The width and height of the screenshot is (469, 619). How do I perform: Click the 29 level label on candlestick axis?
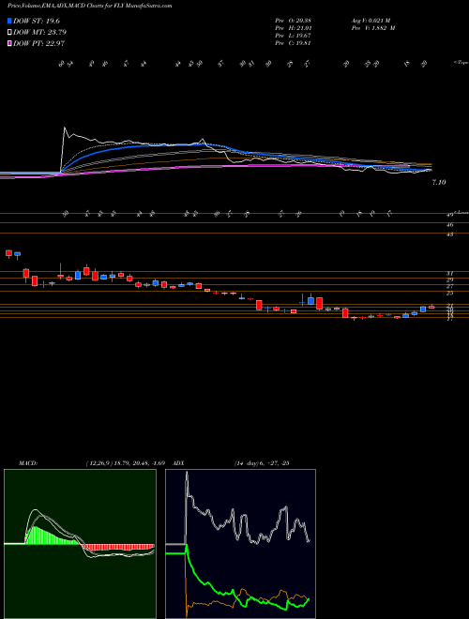(x=449, y=279)
